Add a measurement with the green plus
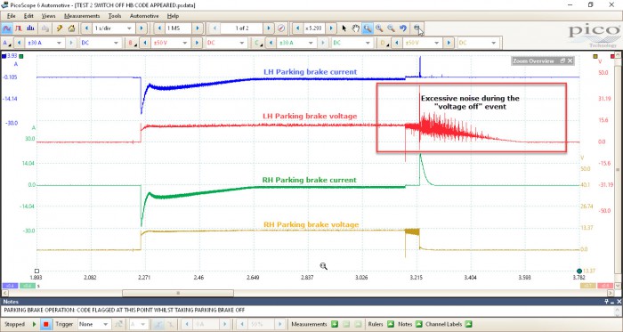This screenshot has height=332, width=623. [335, 324]
